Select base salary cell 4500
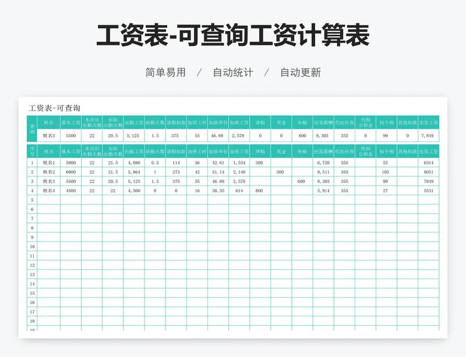466x357 pixels. pyautogui.click(x=70, y=190)
